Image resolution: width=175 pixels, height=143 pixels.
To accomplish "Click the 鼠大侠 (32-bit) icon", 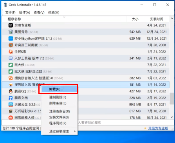I will [x=11, y=65].
